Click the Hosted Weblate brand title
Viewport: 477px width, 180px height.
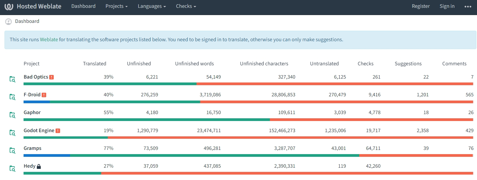[x=39, y=6]
